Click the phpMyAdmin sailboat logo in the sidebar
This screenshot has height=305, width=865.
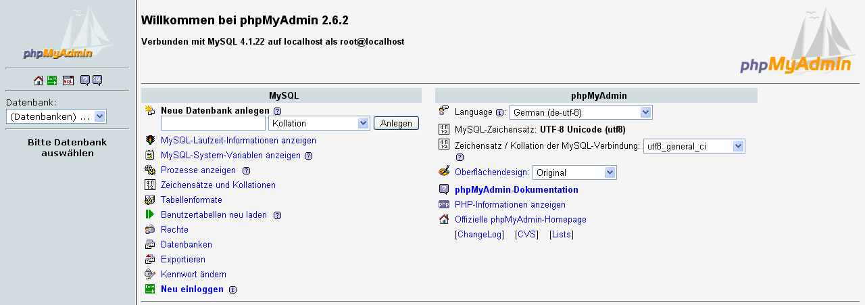coord(58,34)
